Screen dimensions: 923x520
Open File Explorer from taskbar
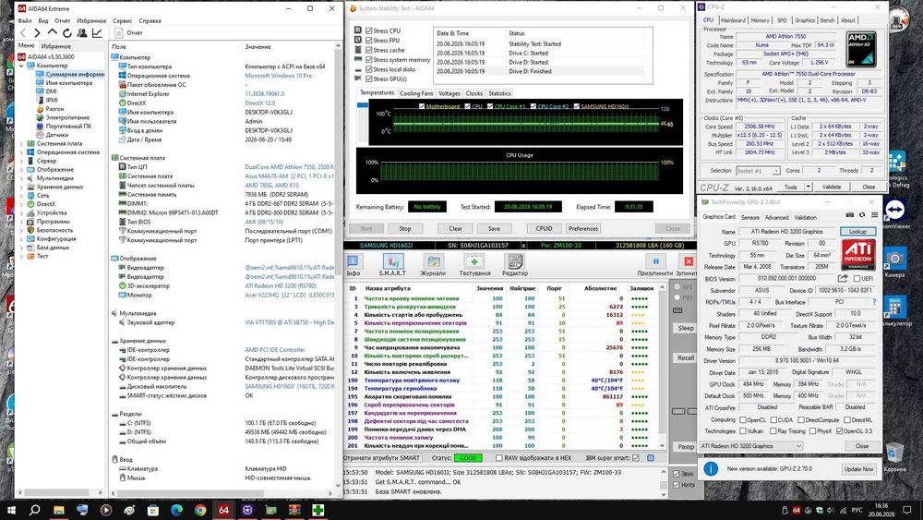coord(59,510)
